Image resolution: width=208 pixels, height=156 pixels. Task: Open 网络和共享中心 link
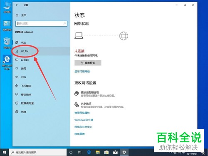[83, 127]
